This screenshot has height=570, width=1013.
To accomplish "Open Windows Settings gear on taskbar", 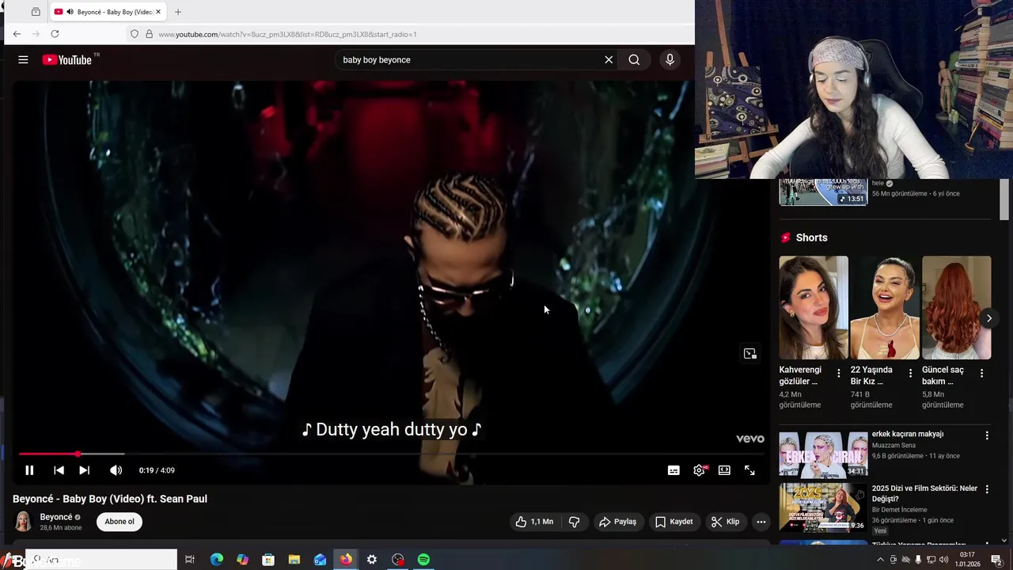I will pos(372,560).
